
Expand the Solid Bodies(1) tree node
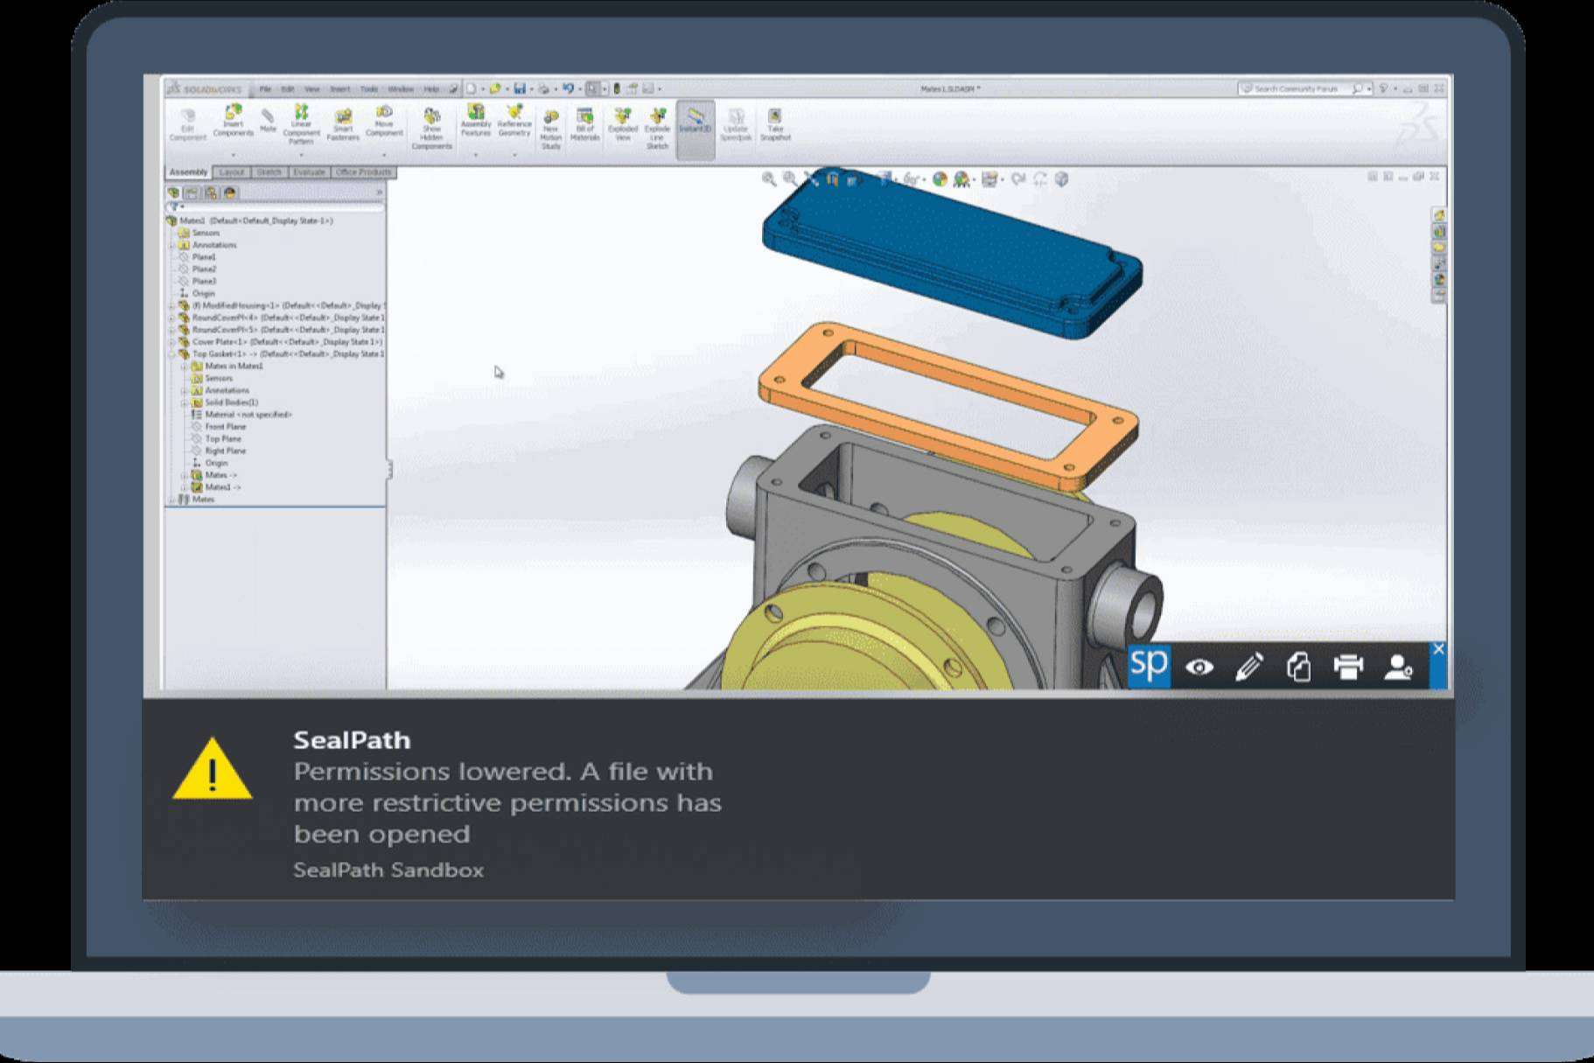tap(184, 402)
